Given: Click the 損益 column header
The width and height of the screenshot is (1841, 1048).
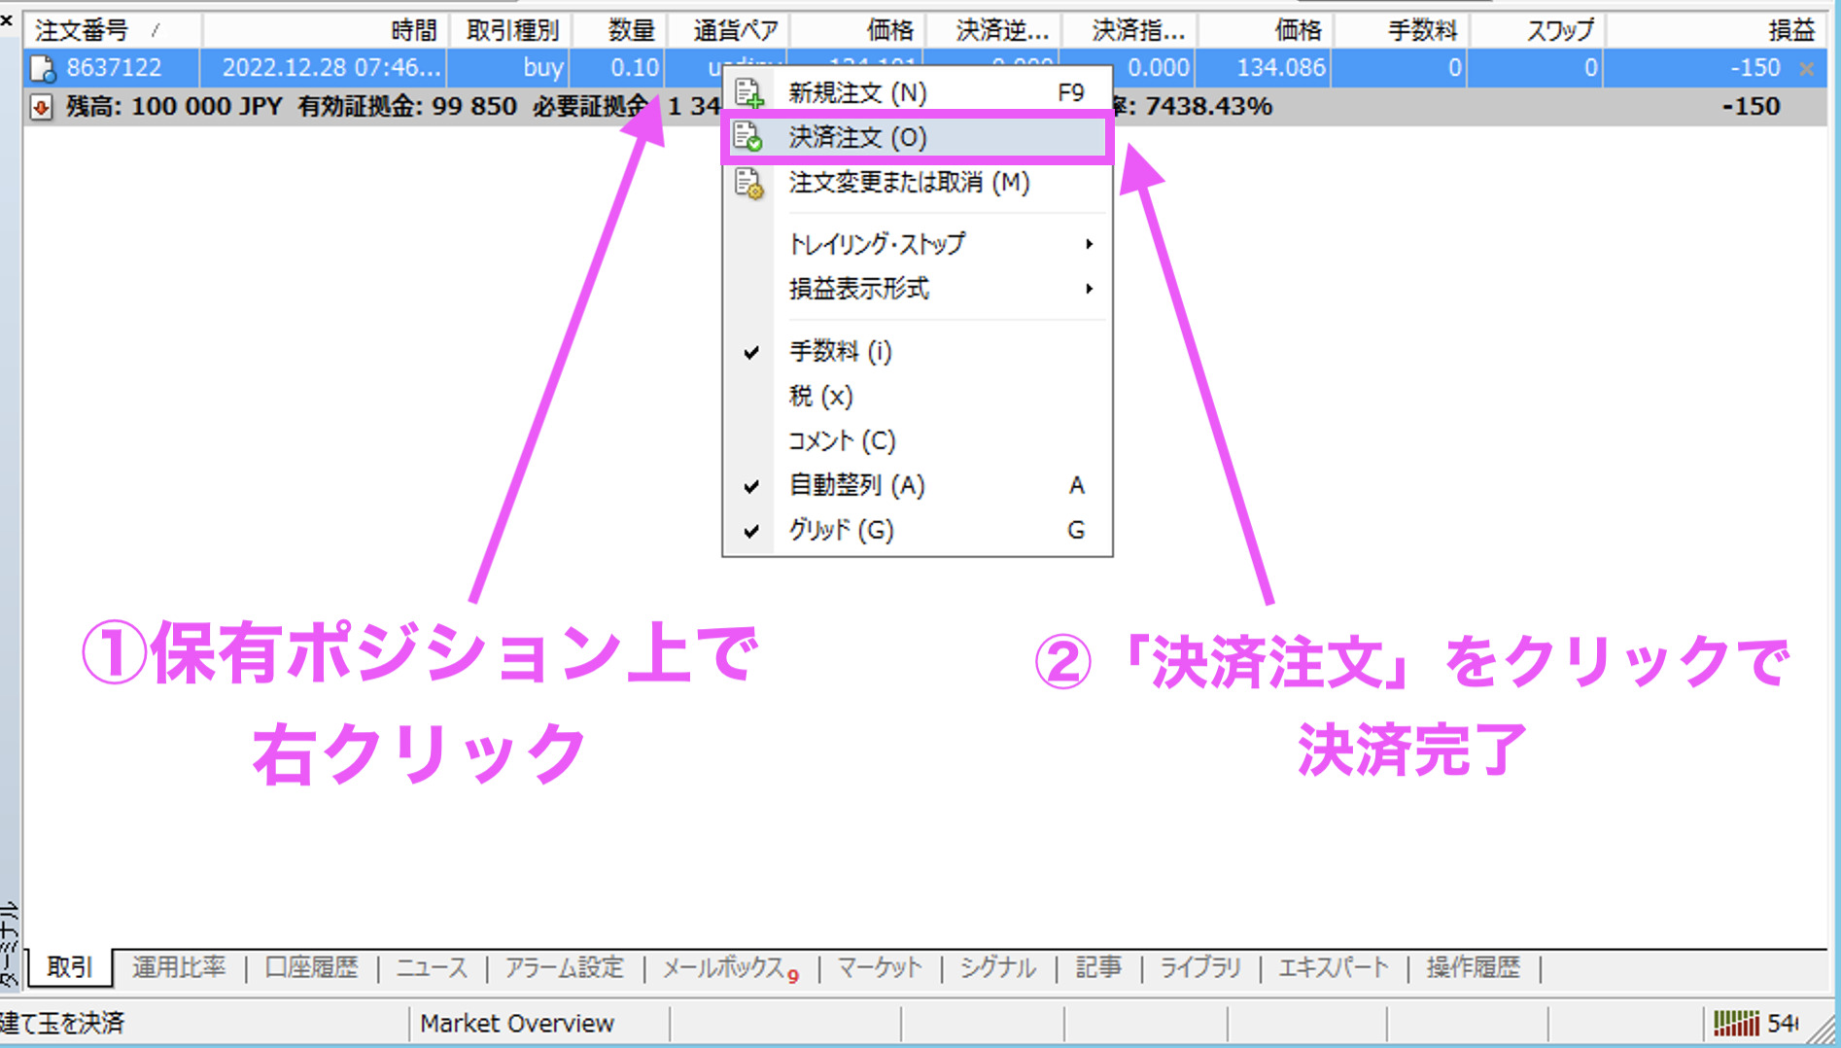Looking at the screenshot, I should click(1790, 30).
